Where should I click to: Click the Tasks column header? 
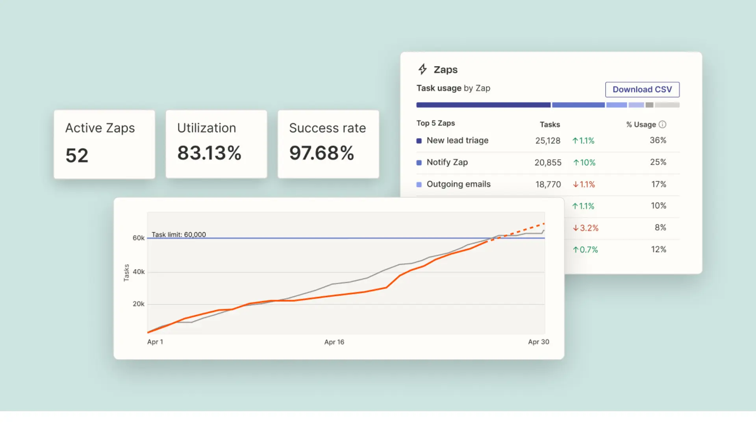click(550, 124)
